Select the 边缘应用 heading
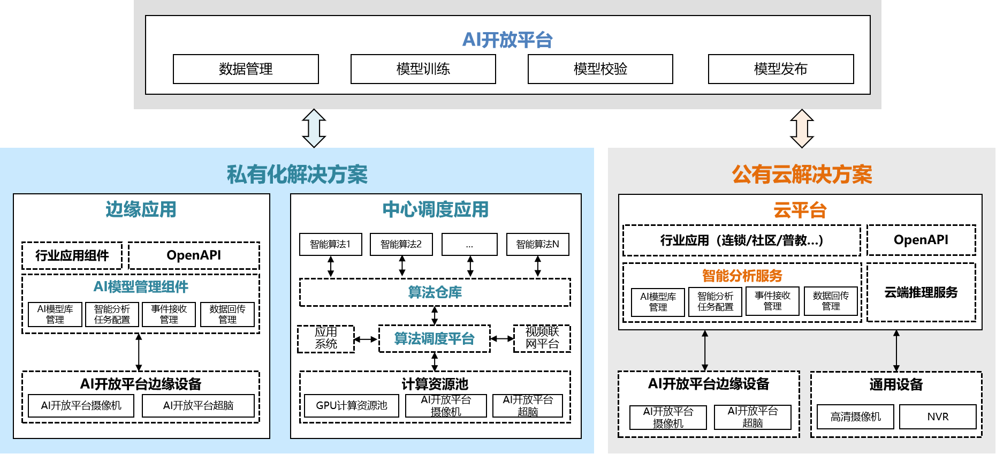The height and width of the screenshot is (454, 996). [x=141, y=209]
